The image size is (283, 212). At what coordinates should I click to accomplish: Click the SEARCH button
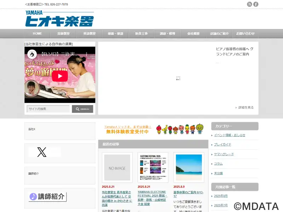point(82,109)
